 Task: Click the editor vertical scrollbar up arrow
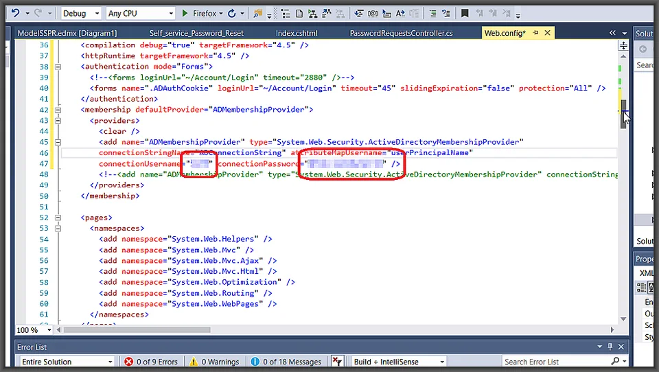pyautogui.click(x=623, y=56)
